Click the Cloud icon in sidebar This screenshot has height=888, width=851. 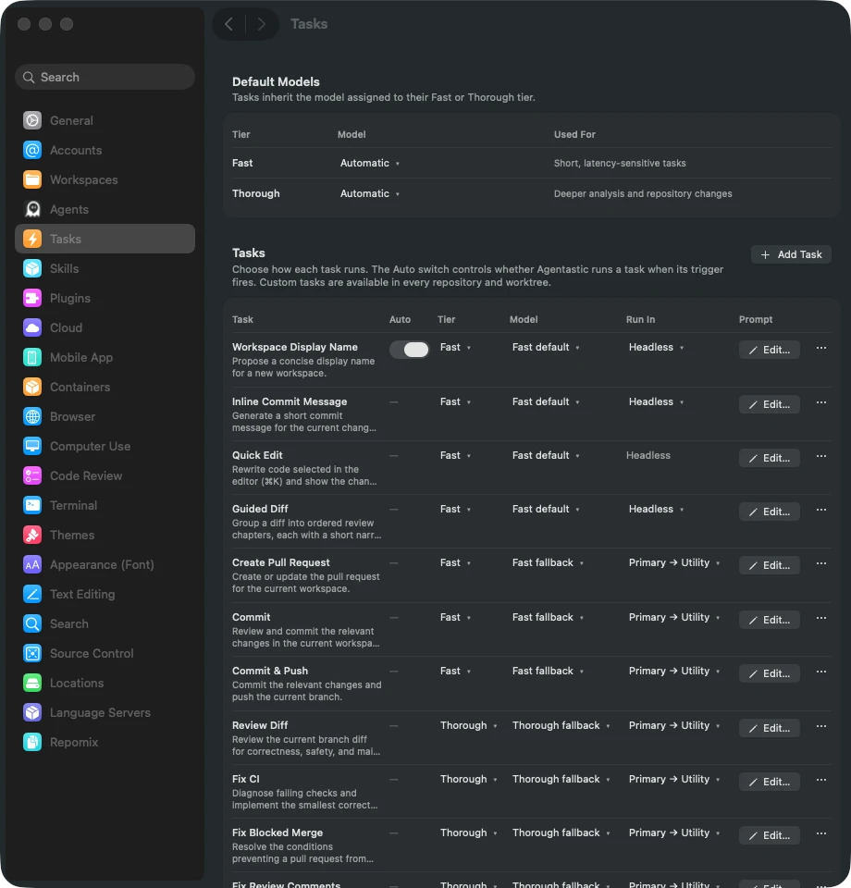click(32, 327)
